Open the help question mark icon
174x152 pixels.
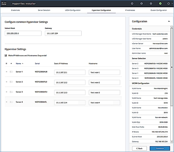pyautogui.click(x=151, y=4)
